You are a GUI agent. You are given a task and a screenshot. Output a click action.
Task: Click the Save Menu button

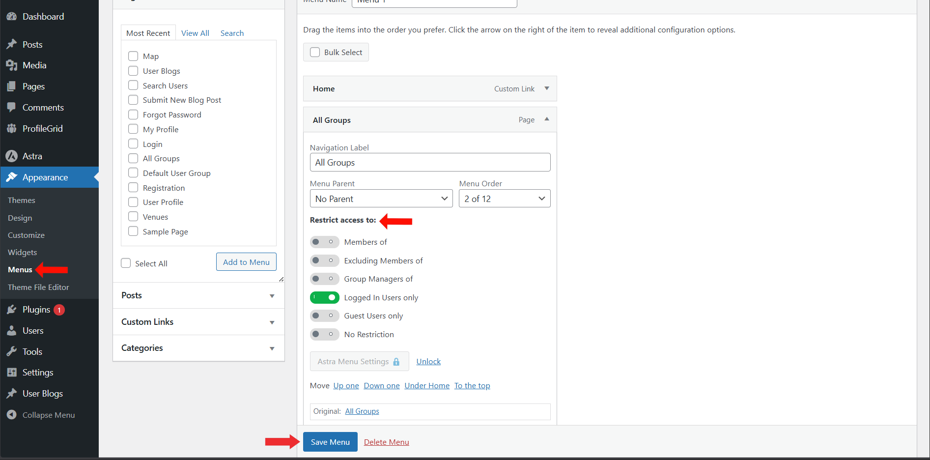(x=330, y=442)
